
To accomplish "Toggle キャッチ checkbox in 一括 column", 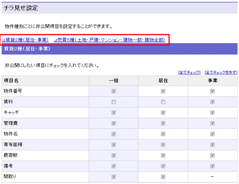I will [114, 112].
